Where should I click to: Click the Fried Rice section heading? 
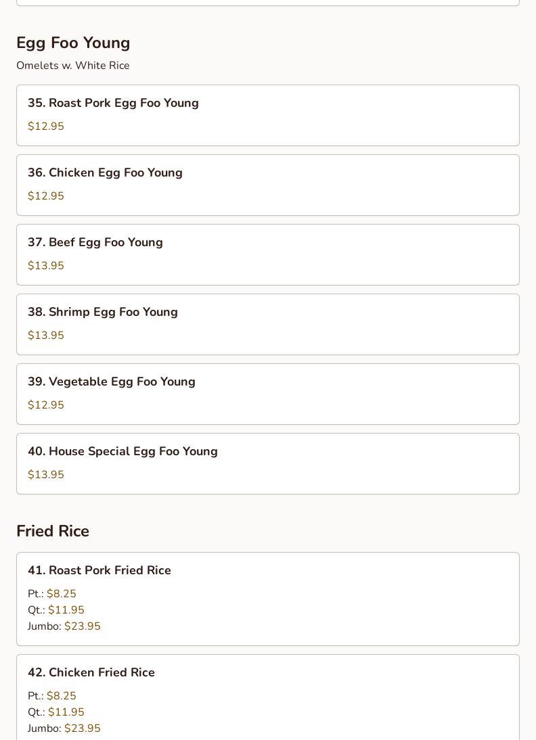click(53, 531)
